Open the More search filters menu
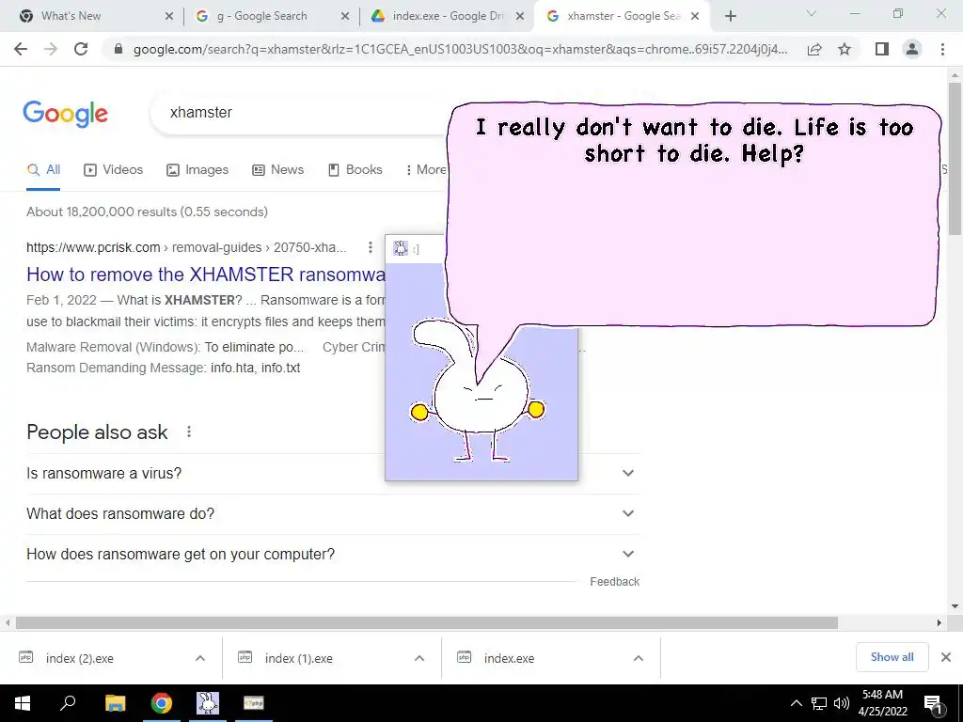Viewport: 963px width, 722px height. (x=426, y=170)
